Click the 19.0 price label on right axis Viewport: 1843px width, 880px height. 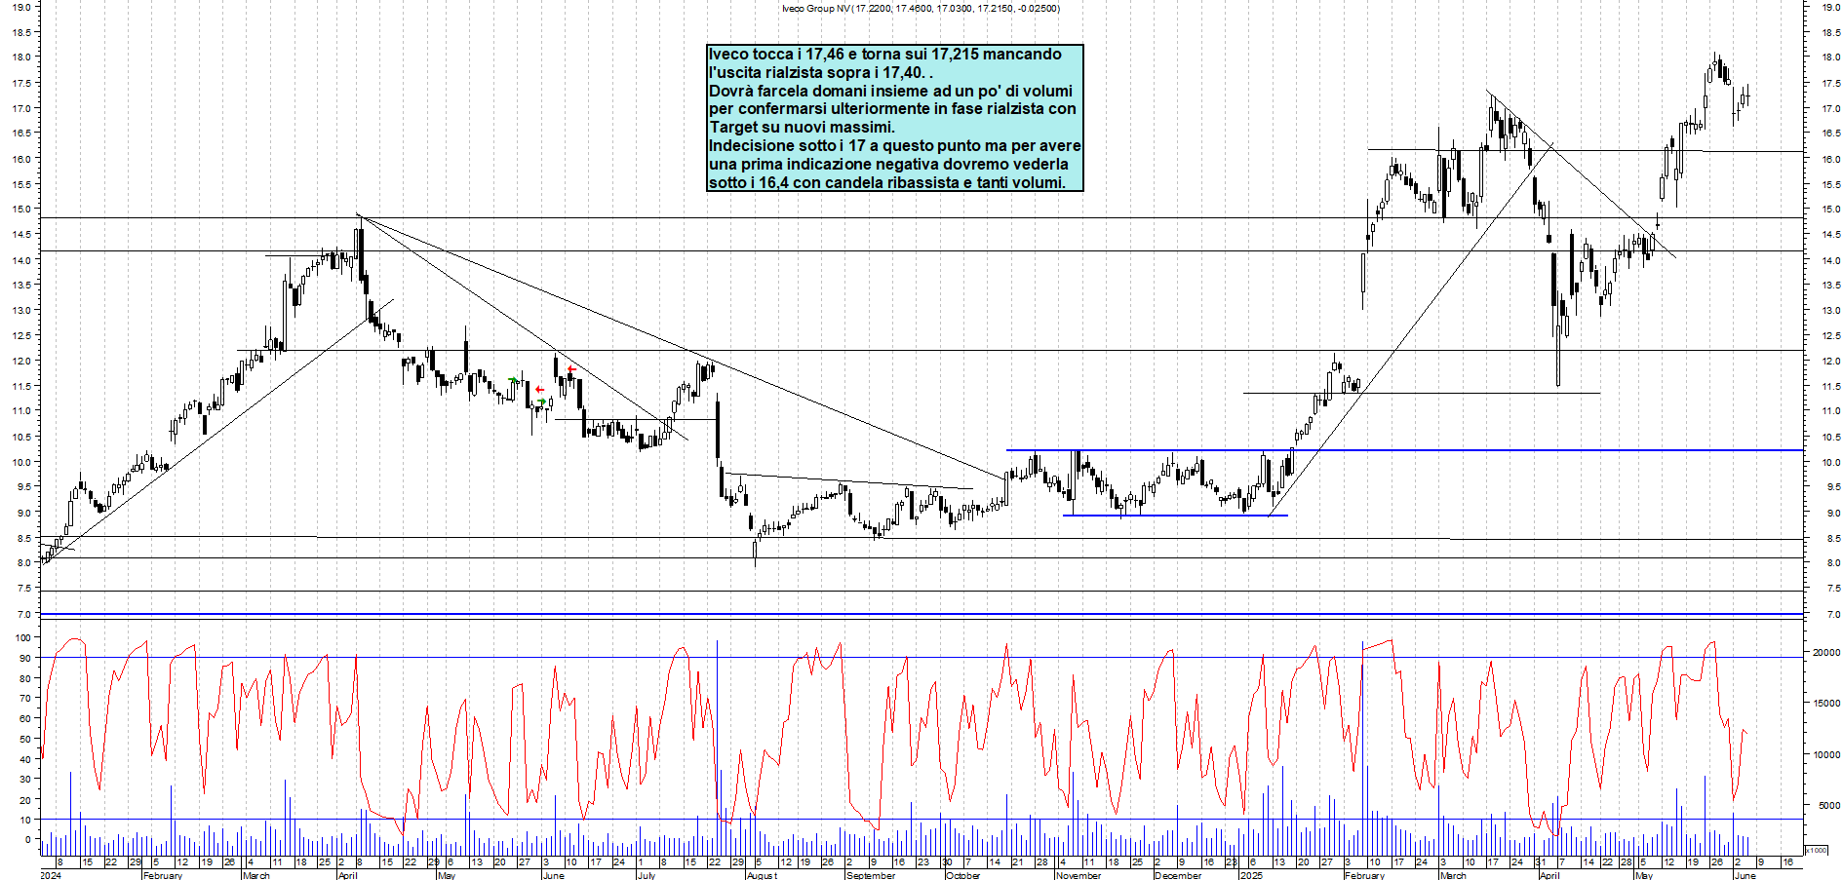click(1829, 7)
